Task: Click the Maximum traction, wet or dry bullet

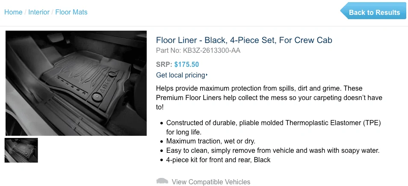Action: point(211,141)
